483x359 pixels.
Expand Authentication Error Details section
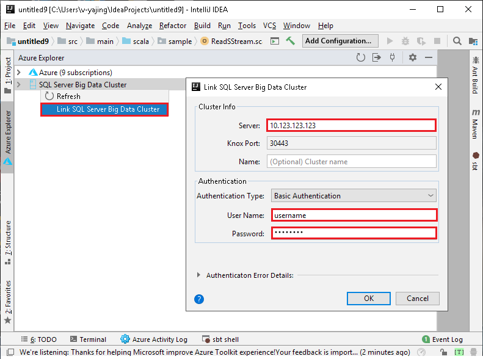[x=199, y=275]
